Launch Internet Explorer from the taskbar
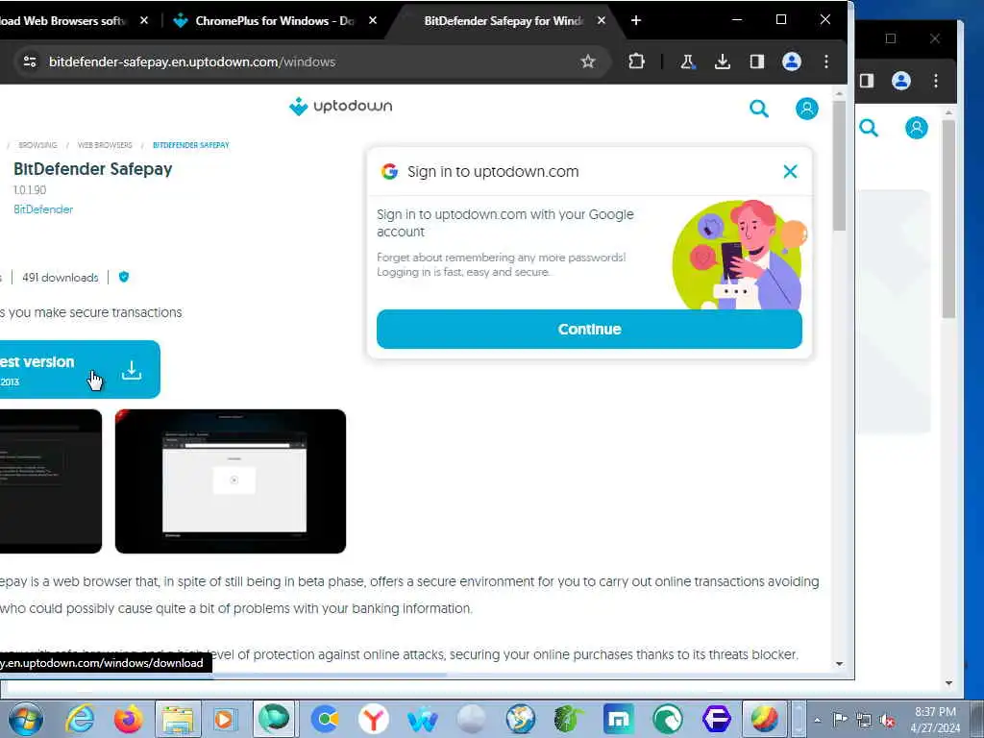 coord(80,719)
